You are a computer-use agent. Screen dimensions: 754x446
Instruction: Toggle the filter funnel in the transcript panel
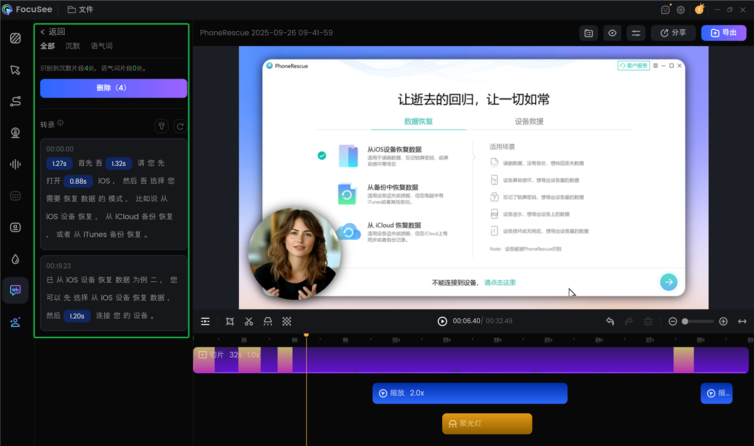coord(161,126)
